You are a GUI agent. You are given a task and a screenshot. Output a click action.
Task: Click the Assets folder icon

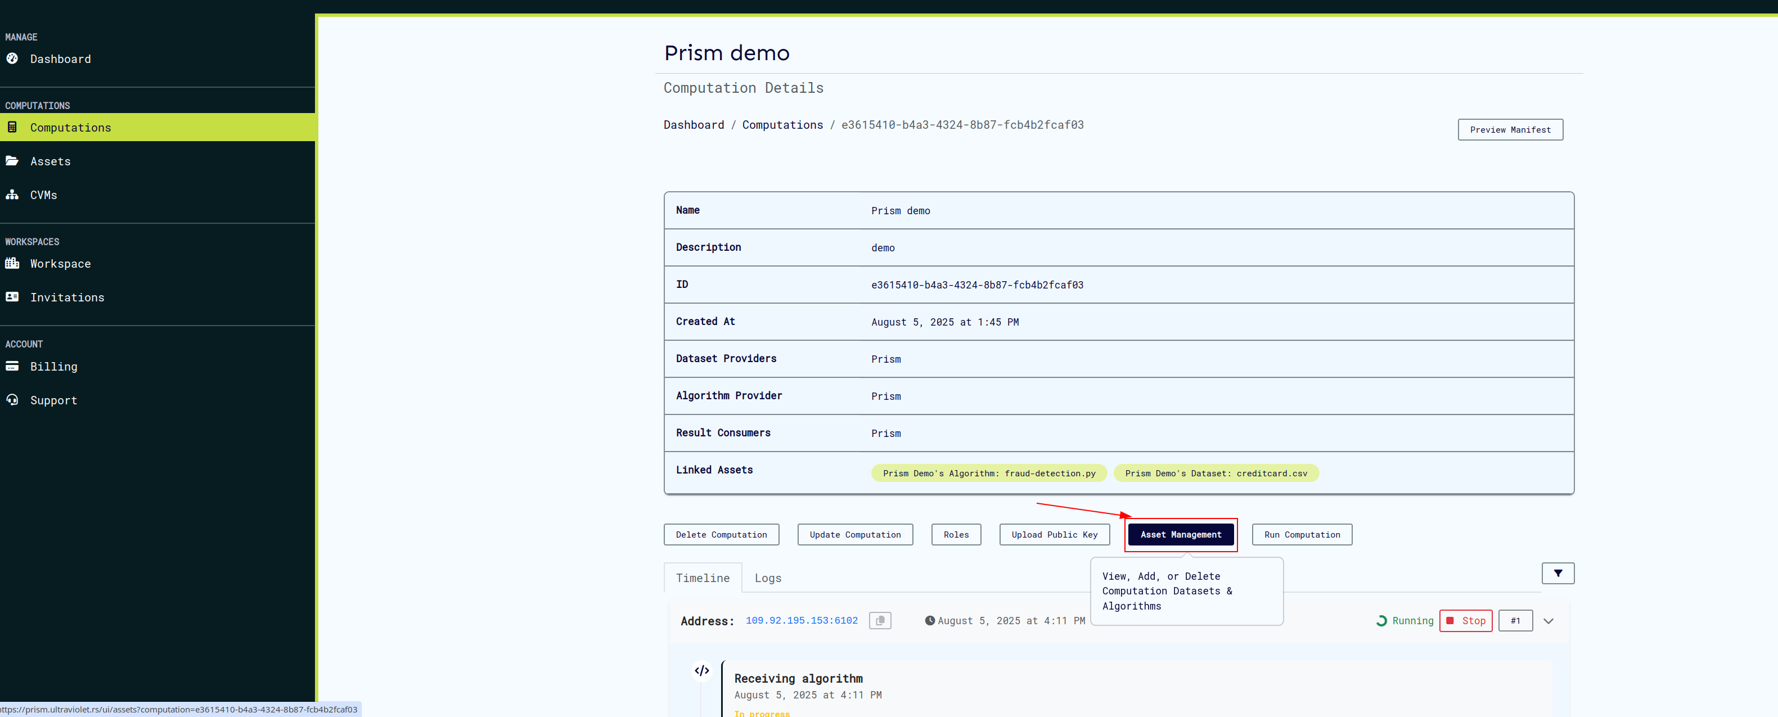(12, 161)
